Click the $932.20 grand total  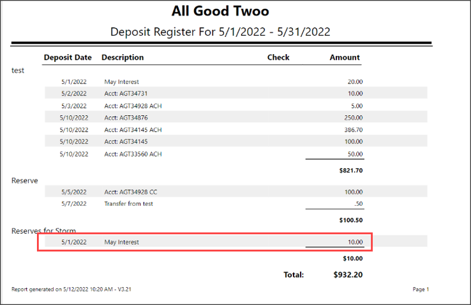(348, 274)
